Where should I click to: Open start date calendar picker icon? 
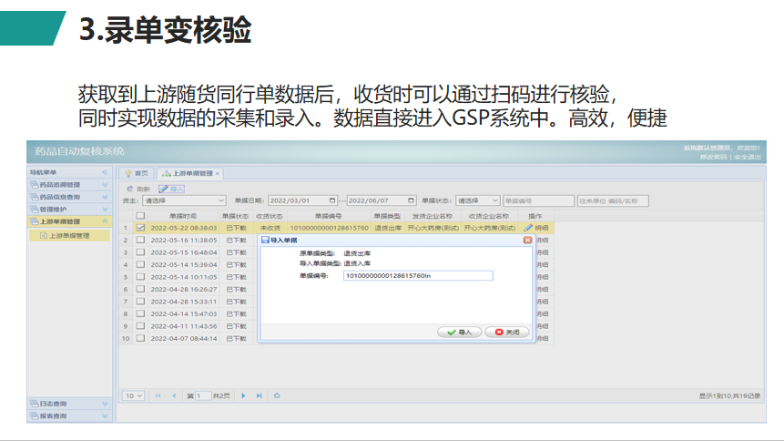click(x=330, y=200)
